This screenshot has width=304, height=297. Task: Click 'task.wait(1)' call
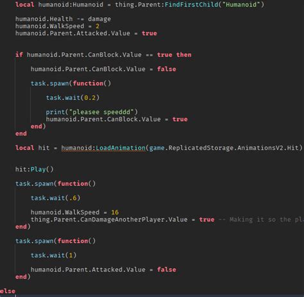click(x=53, y=255)
